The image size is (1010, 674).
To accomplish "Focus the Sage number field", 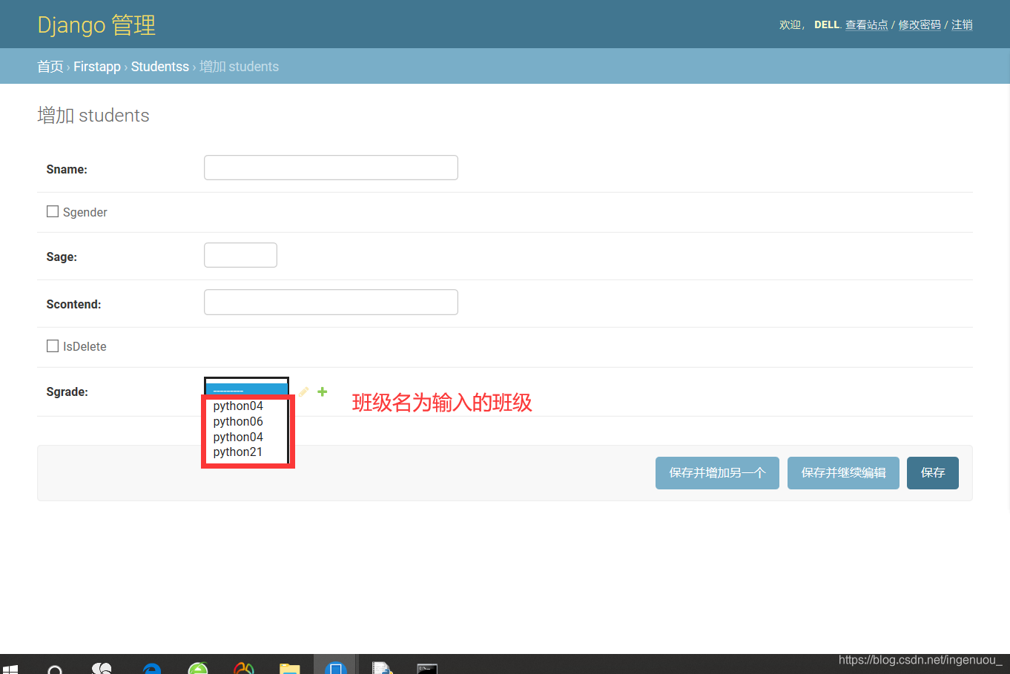I will point(240,255).
